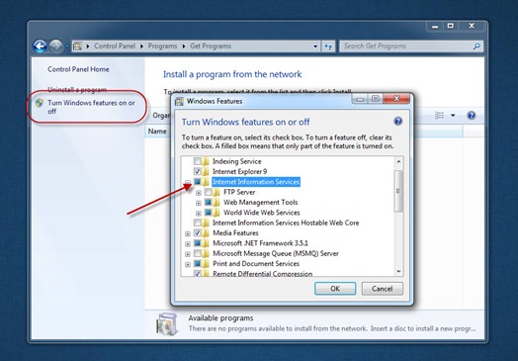Expand the FTP Server node
The height and width of the screenshot is (361, 518).
199,193
